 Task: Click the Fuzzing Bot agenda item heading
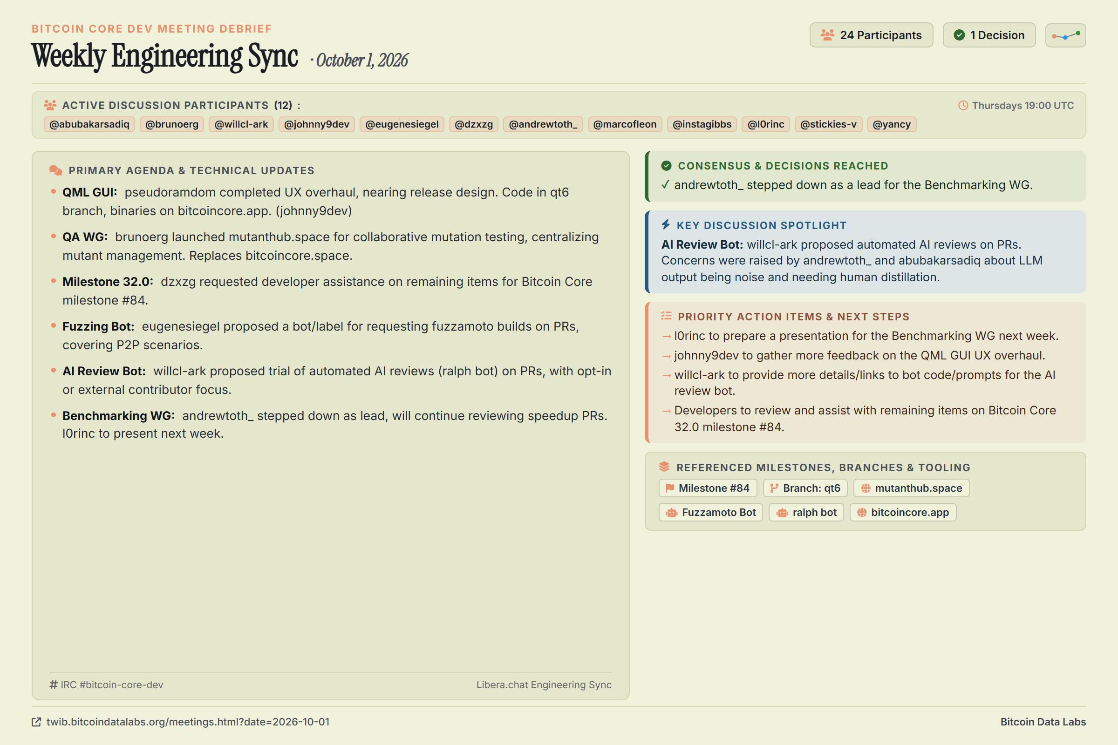[x=98, y=326]
